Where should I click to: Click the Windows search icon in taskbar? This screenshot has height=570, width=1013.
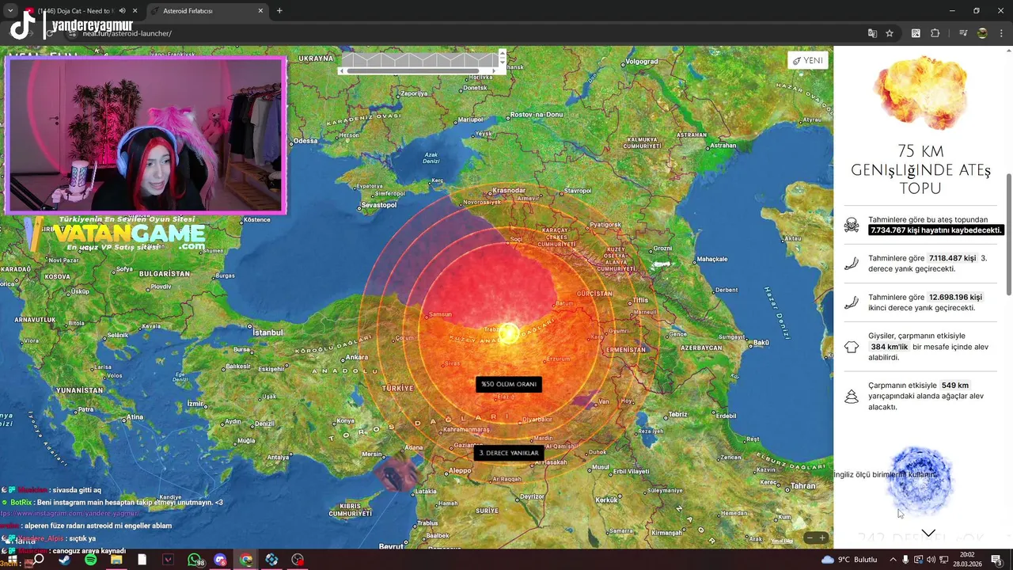[39, 560]
